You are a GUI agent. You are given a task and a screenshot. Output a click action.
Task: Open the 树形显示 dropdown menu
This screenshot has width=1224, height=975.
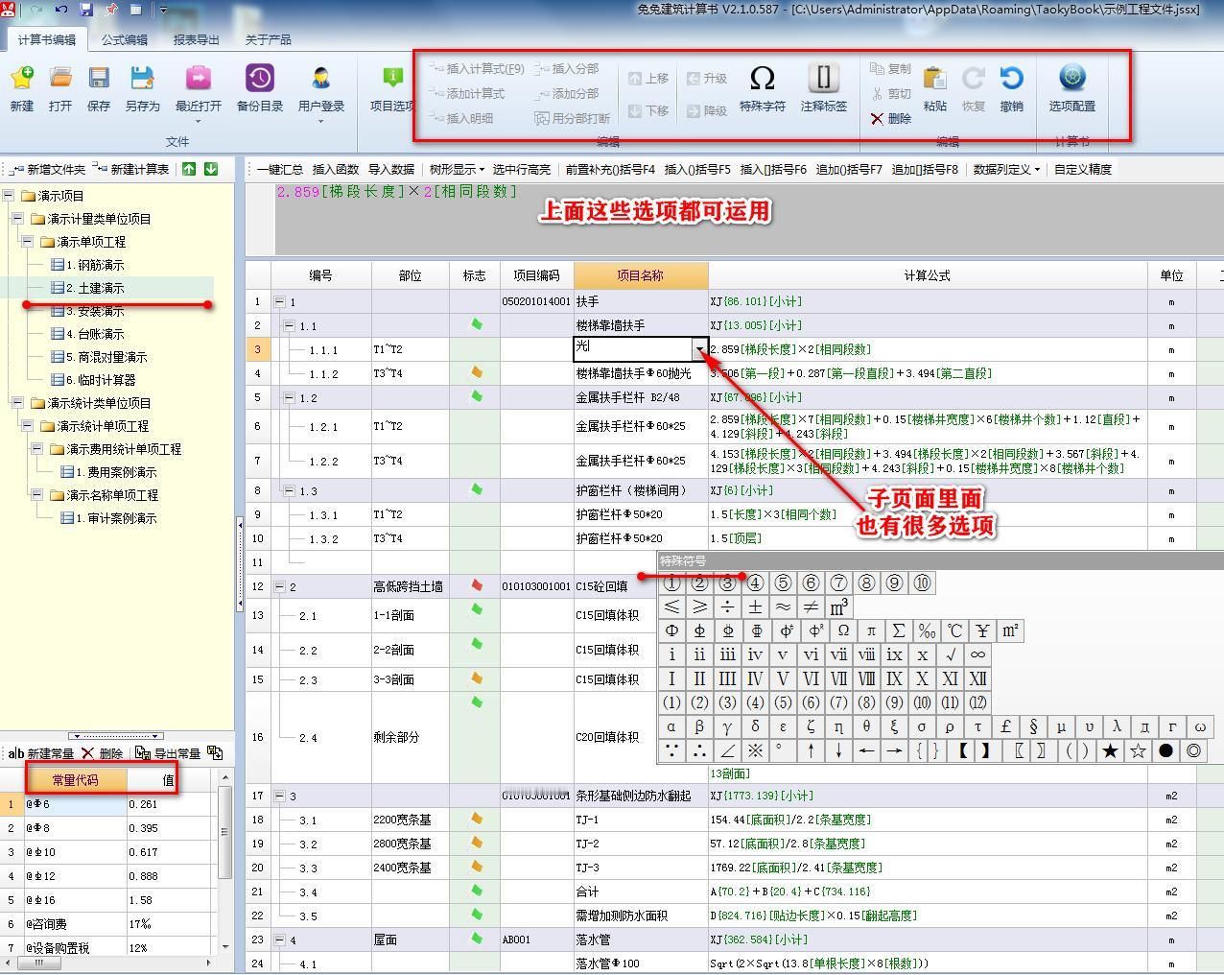pyautogui.click(x=457, y=170)
